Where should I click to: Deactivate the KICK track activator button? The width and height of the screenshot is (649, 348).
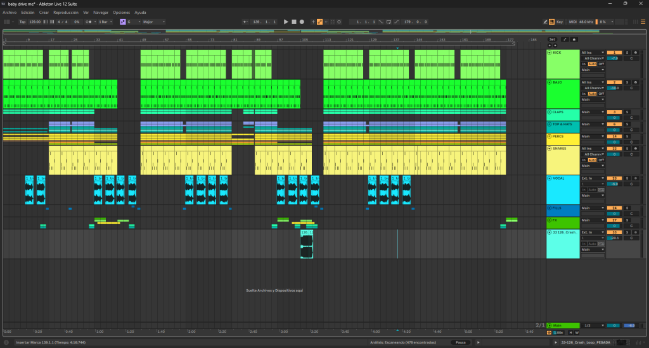pyautogui.click(x=614, y=53)
